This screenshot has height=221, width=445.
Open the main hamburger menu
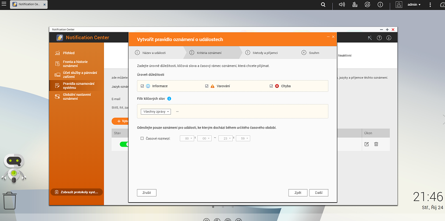[x=4, y=4]
